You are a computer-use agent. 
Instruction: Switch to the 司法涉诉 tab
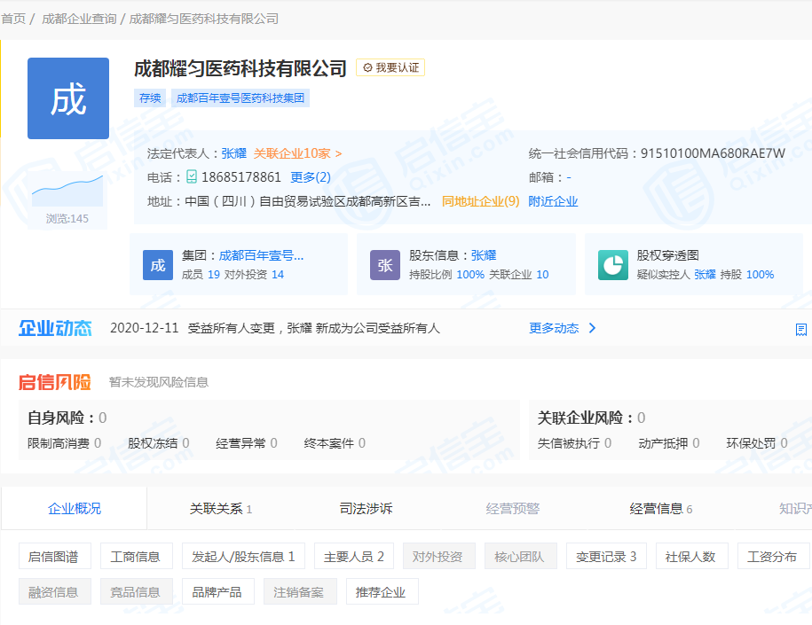(x=366, y=509)
